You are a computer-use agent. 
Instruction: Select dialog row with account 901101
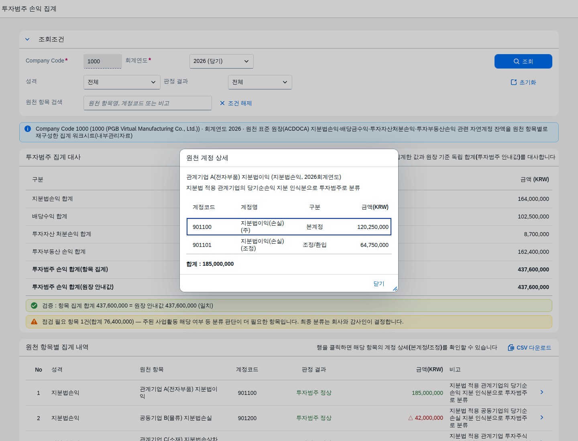coord(289,245)
